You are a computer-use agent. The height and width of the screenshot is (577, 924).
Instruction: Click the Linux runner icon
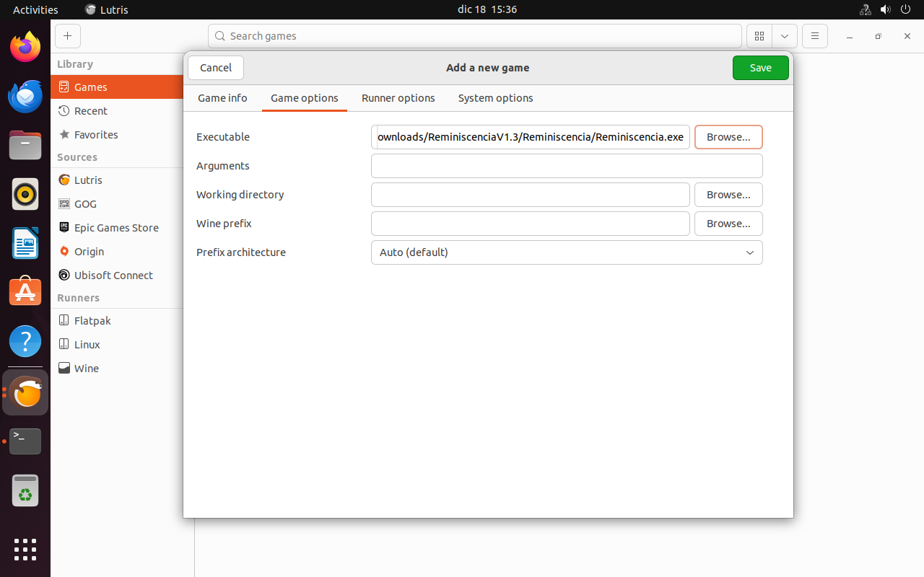pos(64,344)
